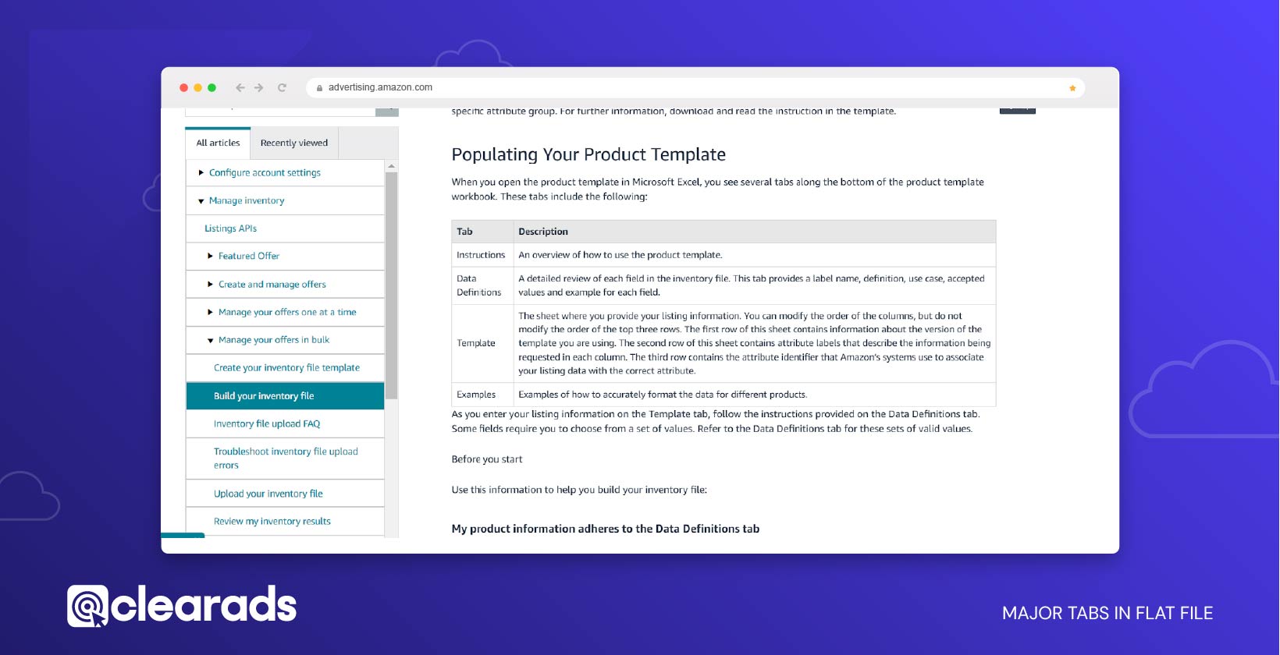Open Manage your offers one at a time

pos(287,312)
